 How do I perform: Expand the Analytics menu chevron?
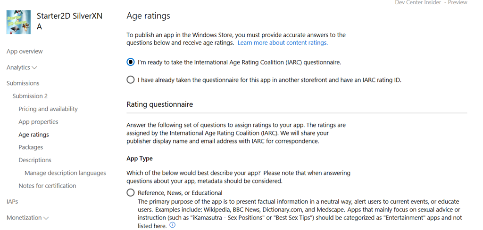coord(34,68)
